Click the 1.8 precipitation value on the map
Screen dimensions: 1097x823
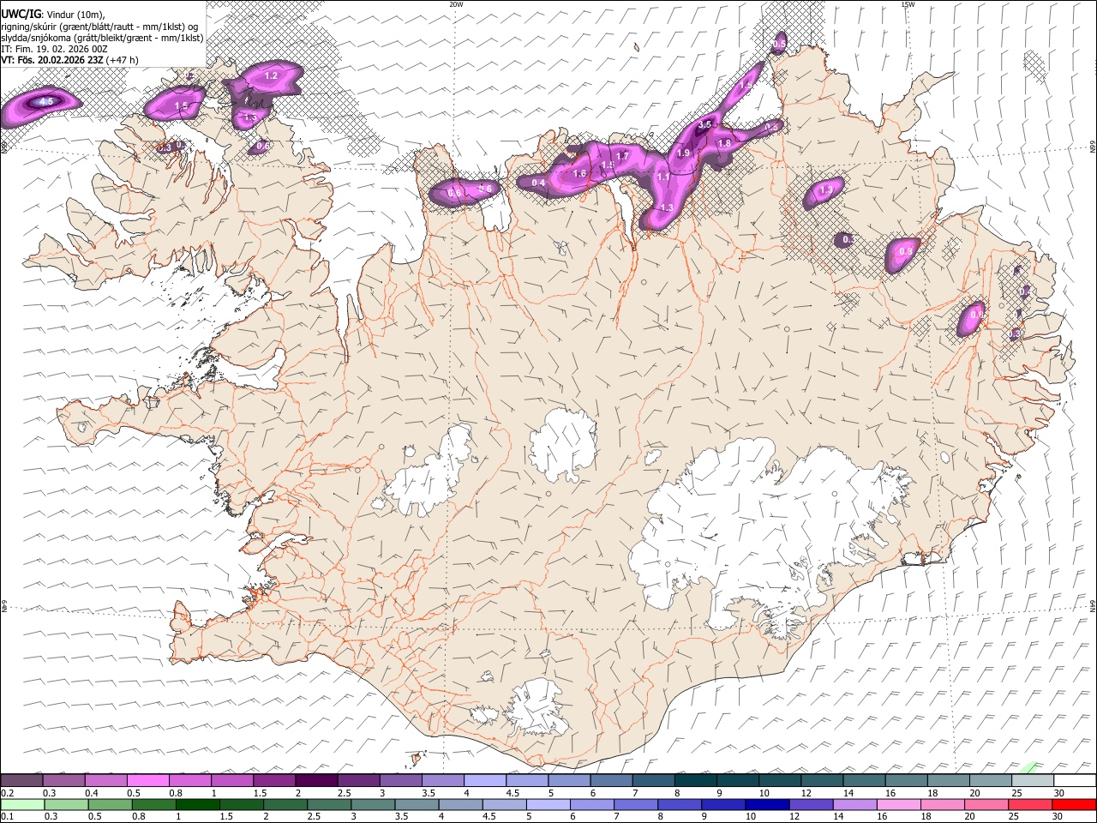coord(724,144)
